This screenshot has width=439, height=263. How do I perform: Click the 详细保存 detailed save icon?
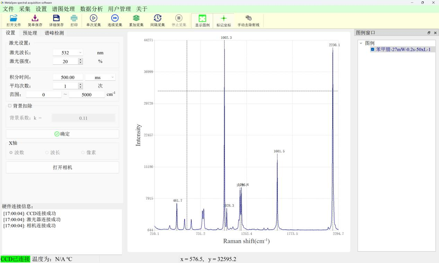pos(56,20)
